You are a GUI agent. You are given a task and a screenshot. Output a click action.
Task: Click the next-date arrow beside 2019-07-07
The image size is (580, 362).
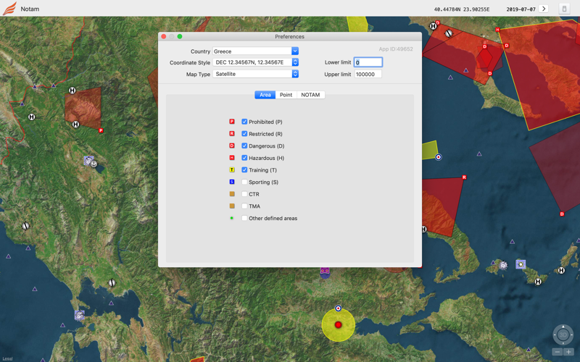click(544, 9)
